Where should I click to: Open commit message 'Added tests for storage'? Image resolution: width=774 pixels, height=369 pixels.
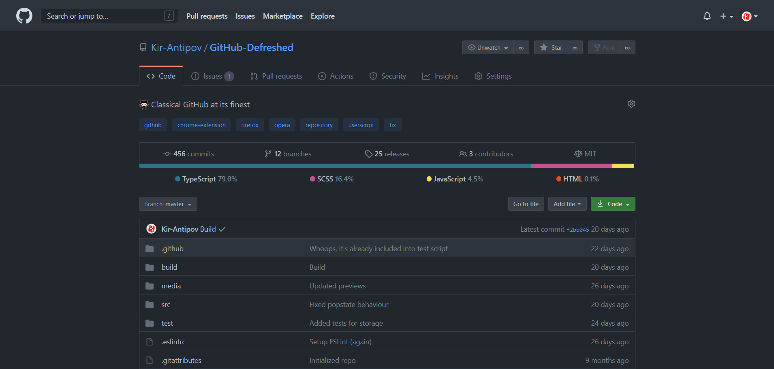pyautogui.click(x=346, y=323)
